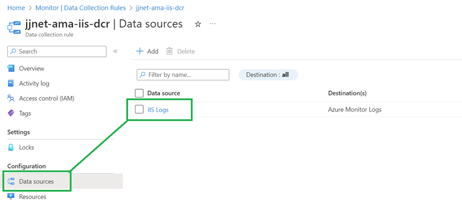Collapse the sidebar with the double chevron
Image resolution: width=462 pixels, height=209 pixels.
[x=115, y=51]
